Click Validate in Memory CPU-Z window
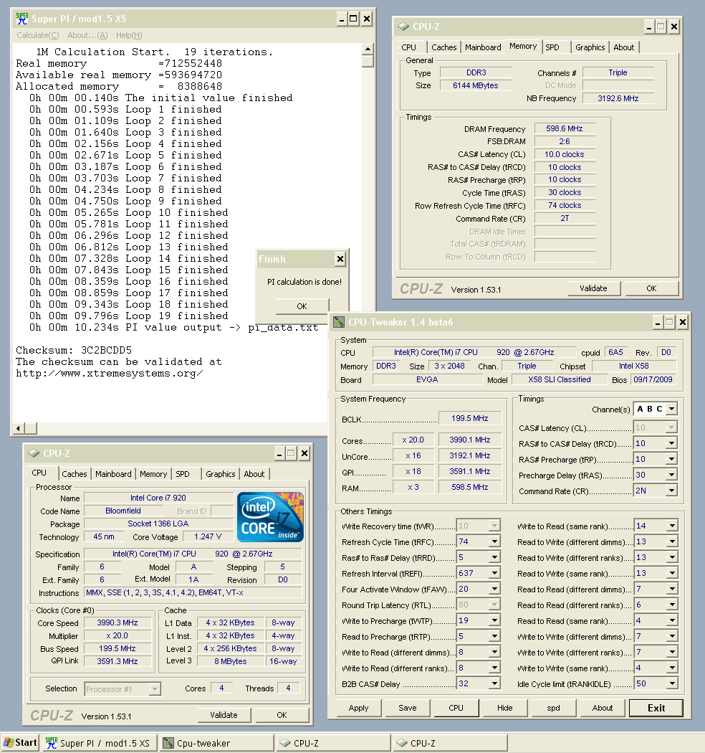Image resolution: width=705 pixels, height=753 pixels. click(593, 288)
